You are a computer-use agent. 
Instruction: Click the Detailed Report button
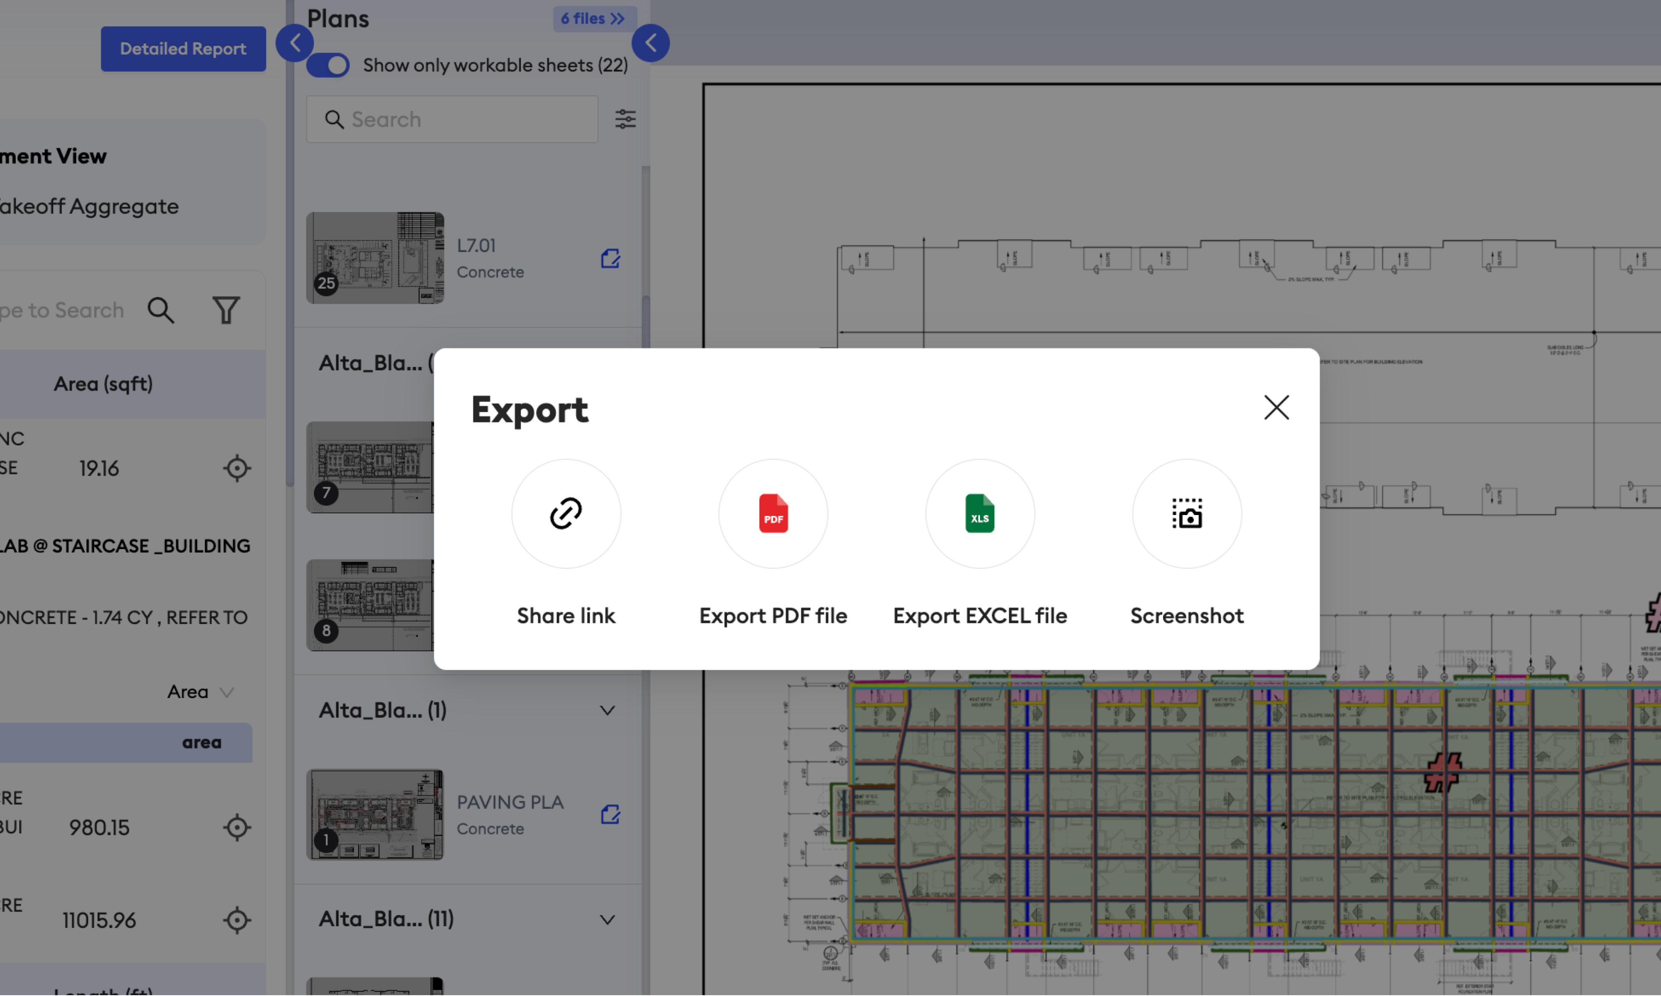click(x=183, y=49)
